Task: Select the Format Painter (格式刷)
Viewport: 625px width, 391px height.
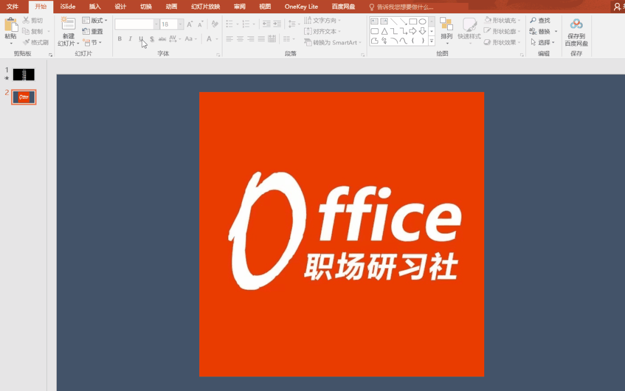Action: point(35,42)
